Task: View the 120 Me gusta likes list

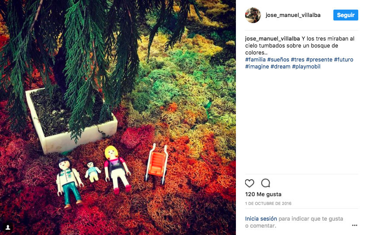Action: pyautogui.click(x=263, y=194)
